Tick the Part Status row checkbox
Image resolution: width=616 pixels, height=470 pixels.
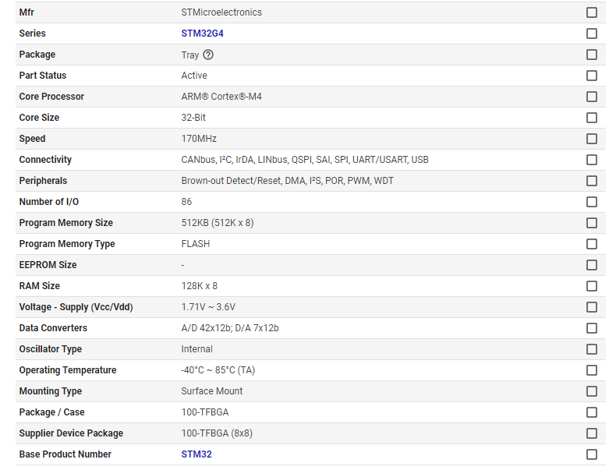click(x=592, y=76)
